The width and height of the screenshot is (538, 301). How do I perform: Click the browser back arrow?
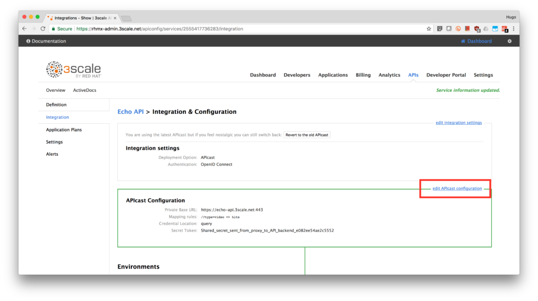pos(24,29)
